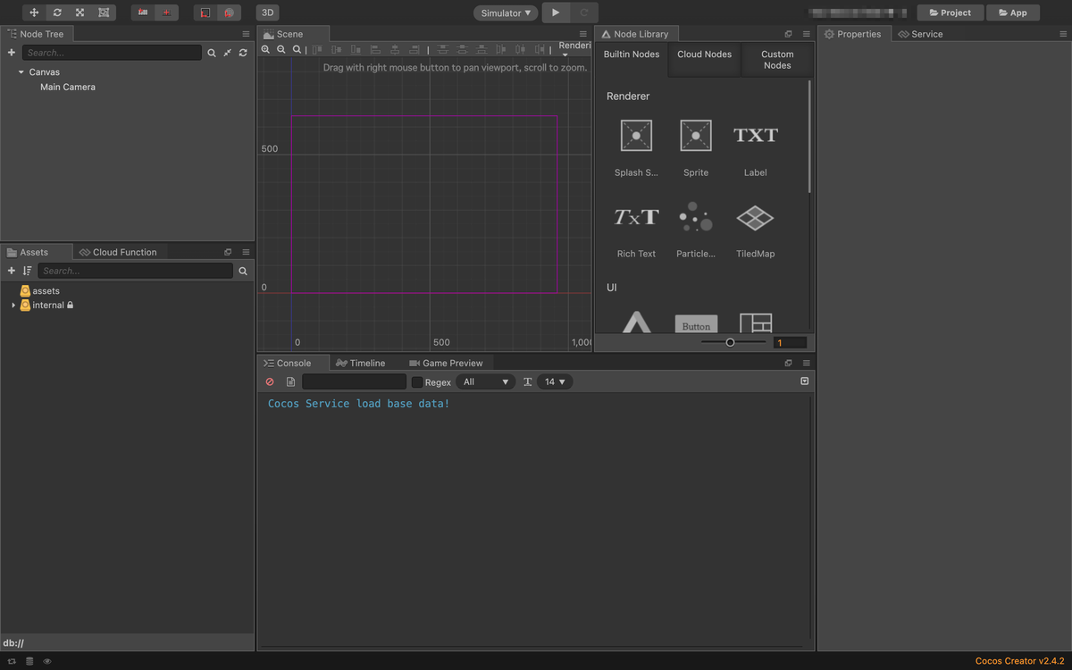The width and height of the screenshot is (1072, 670).
Task: Switch to the Game Preview tab
Action: coord(446,363)
